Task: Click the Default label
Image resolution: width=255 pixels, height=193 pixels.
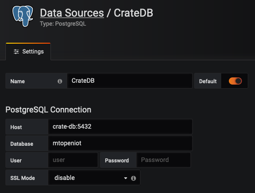Action: (208, 81)
